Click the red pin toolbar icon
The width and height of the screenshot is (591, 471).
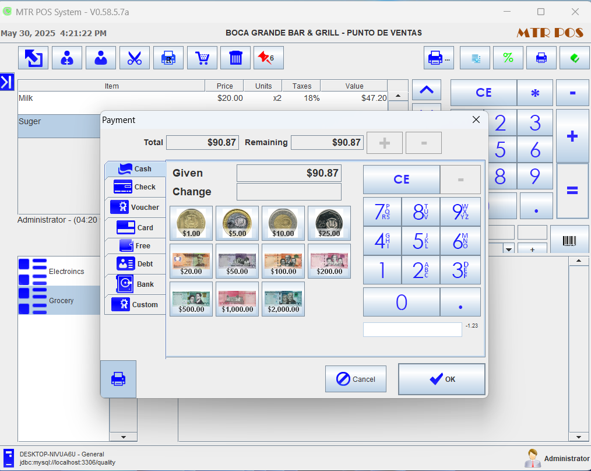[269, 58]
